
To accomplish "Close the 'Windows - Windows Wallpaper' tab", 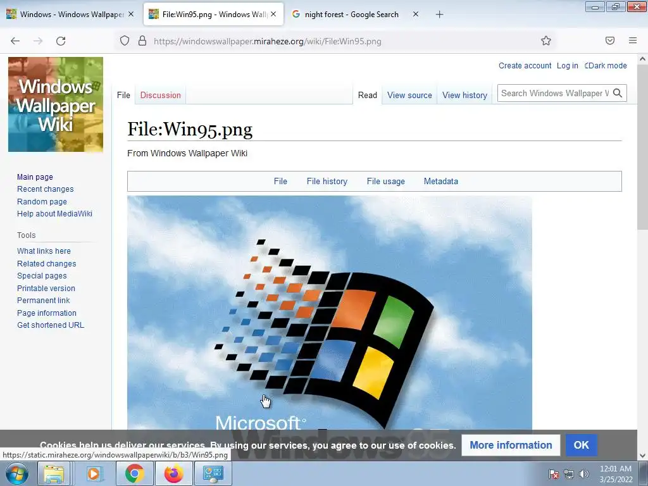I will (x=131, y=14).
